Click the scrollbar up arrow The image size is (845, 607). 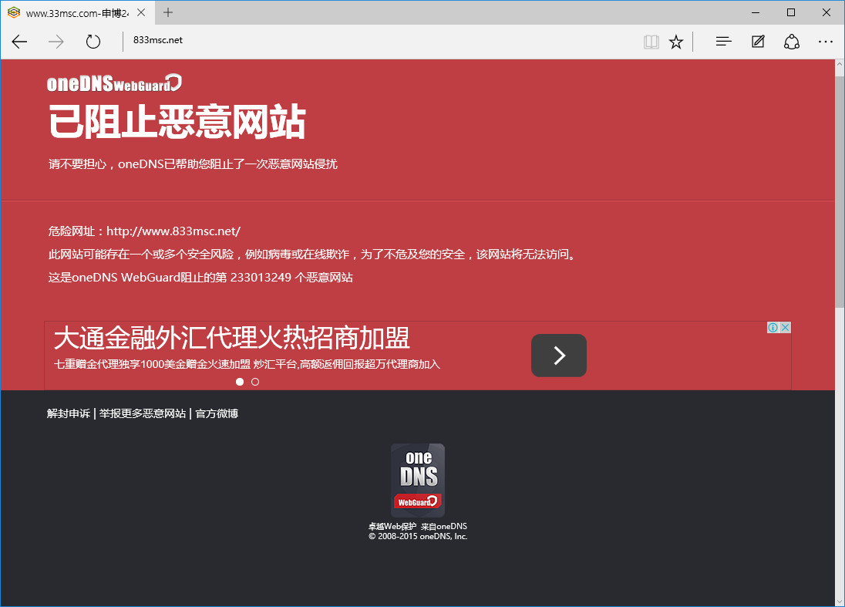click(840, 64)
